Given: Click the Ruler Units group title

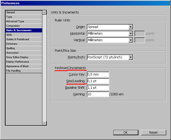Looking at the screenshot, I should click(62, 20).
